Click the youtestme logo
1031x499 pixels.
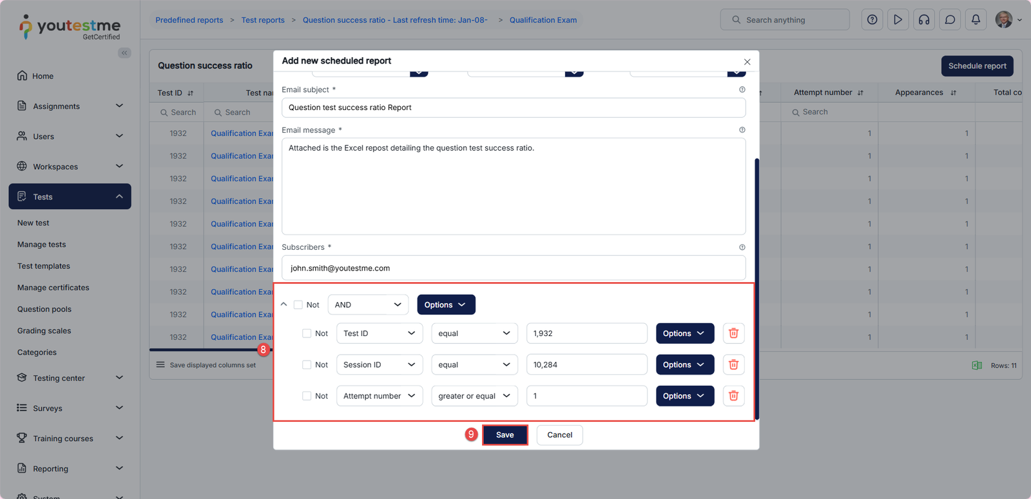pos(70,28)
